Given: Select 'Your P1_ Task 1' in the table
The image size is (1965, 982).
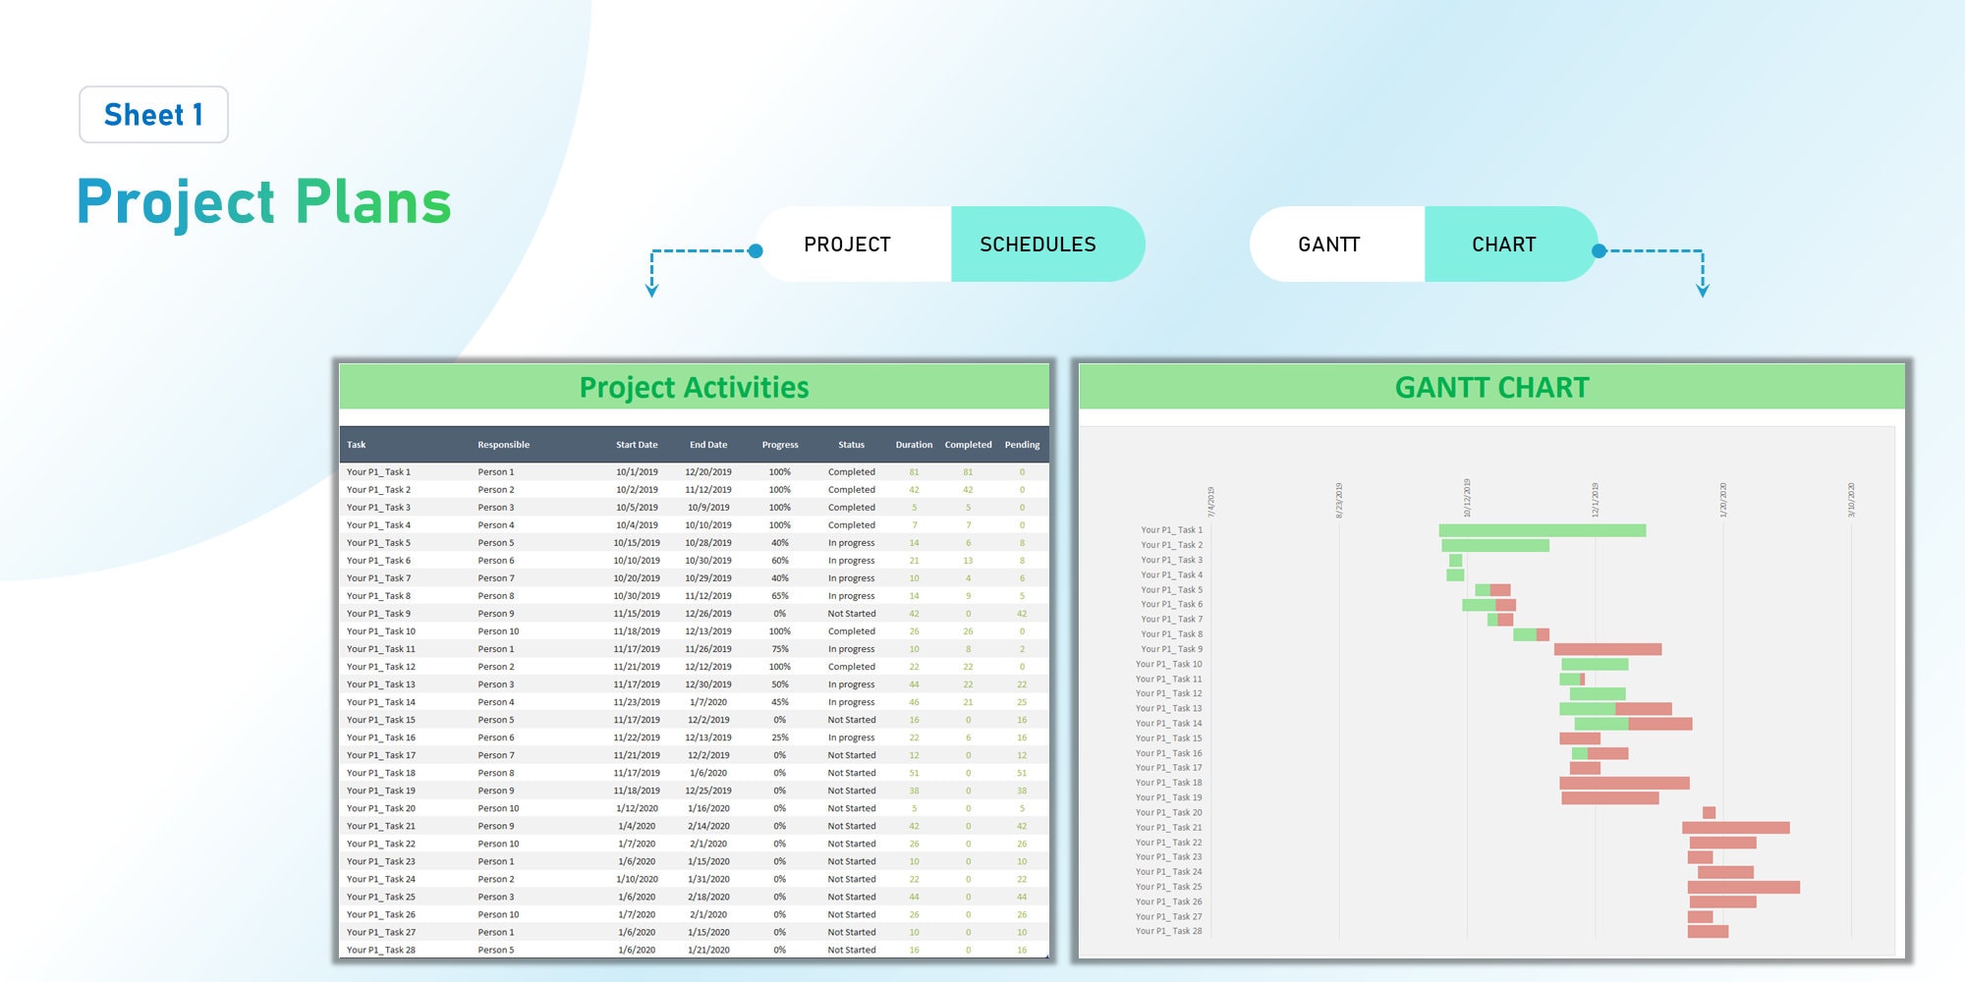Looking at the screenshot, I should pyautogui.click(x=378, y=472).
